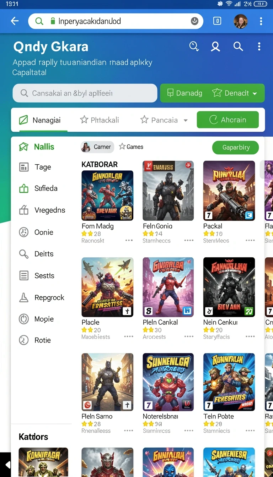Click the Deitts magnifier icon

click(x=24, y=254)
